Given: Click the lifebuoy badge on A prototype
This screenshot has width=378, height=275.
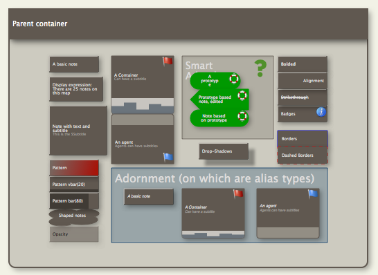Looking at the screenshot, I should 234,79.
